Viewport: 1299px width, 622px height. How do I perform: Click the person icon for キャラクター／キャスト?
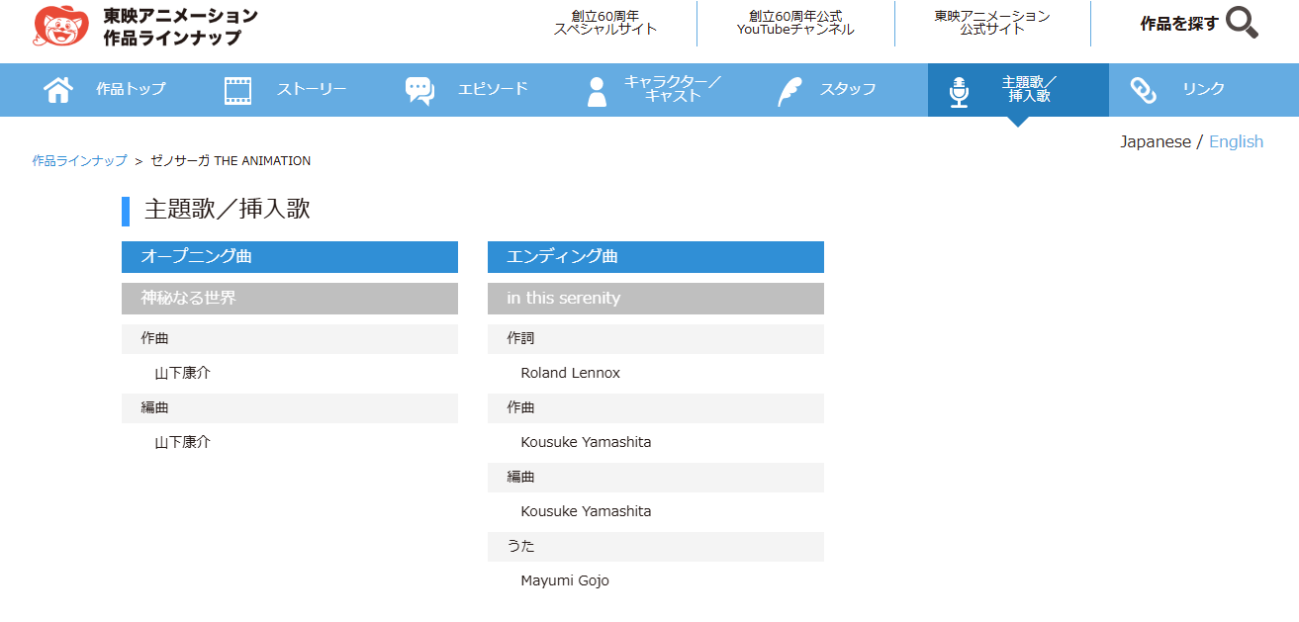point(597,91)
